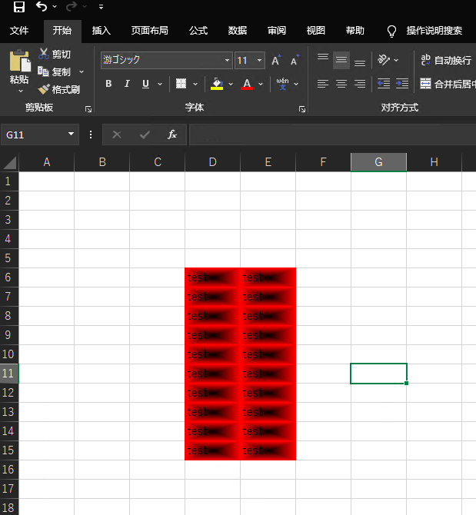Click inside the formula bar input

[x=332, y=135]
